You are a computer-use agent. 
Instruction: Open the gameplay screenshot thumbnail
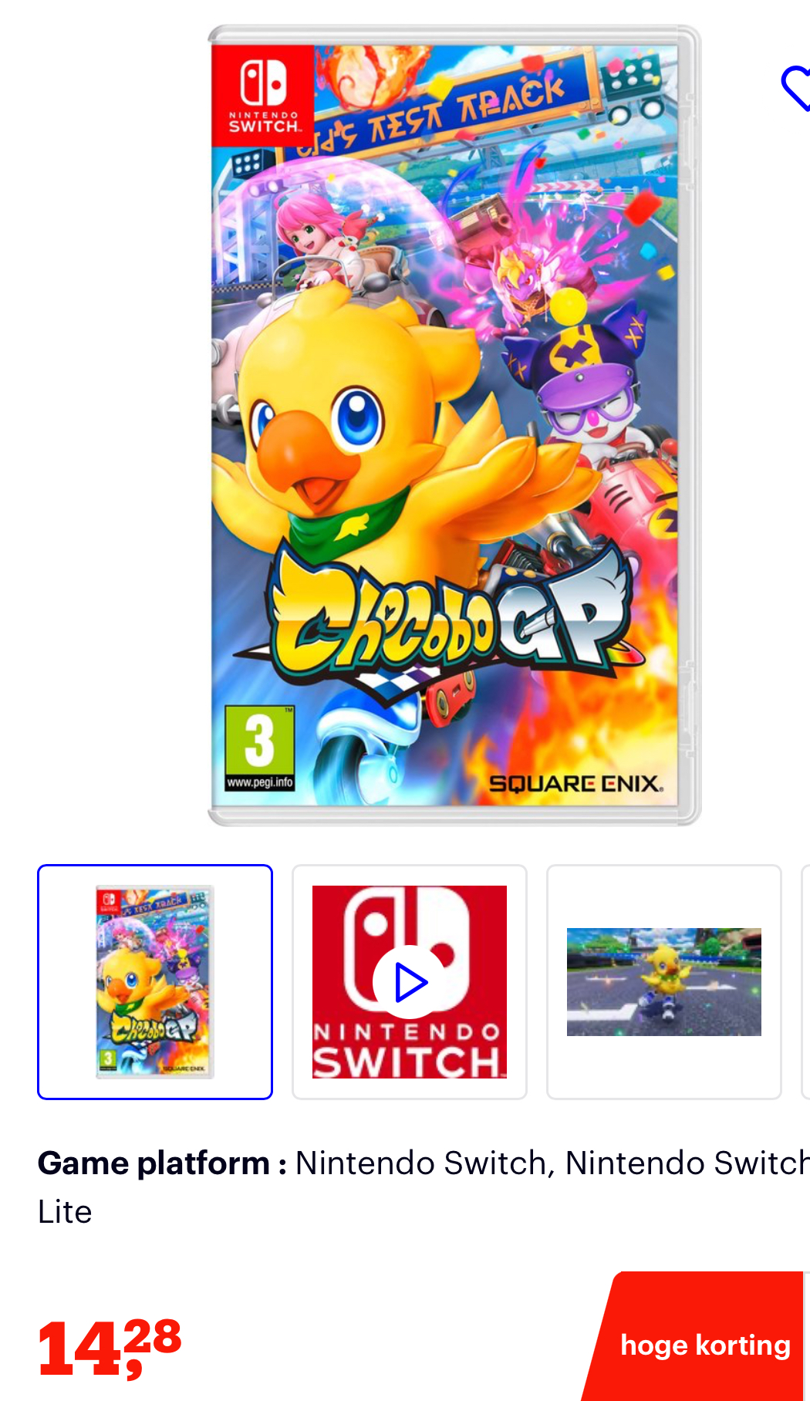[664, 982]
